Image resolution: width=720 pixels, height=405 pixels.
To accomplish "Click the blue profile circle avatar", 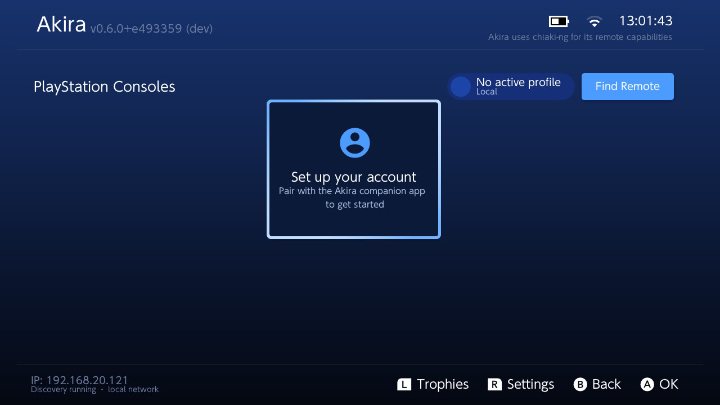I will pyautogui.click(x=461, y=87).
